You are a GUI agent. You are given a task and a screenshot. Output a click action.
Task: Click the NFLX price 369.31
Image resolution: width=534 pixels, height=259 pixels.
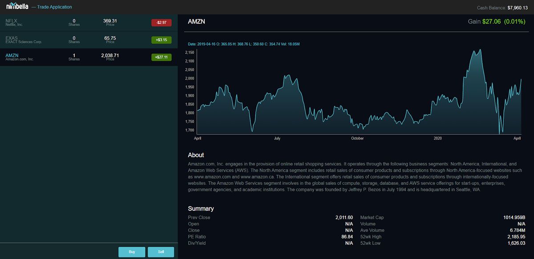[110, 21]
